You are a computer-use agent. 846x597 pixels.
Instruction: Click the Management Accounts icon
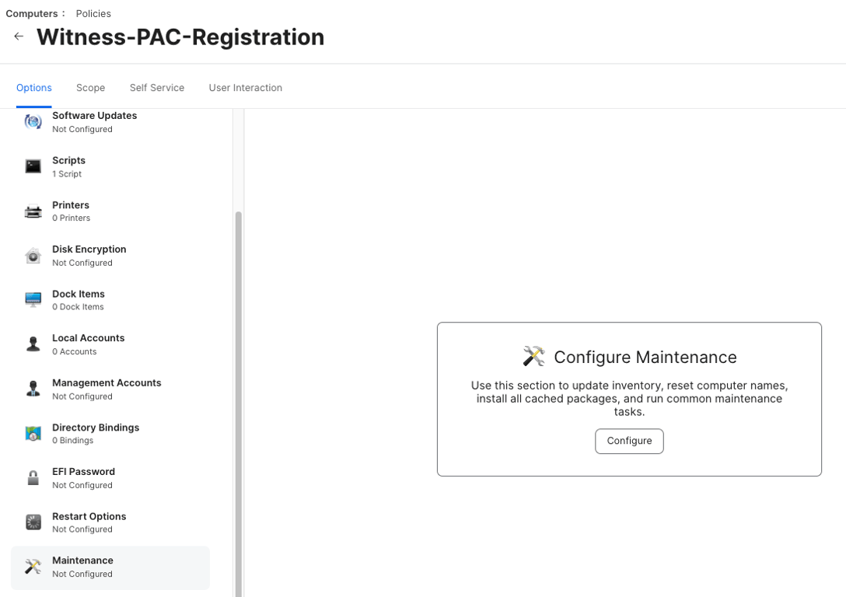click(x=33, y=389)
